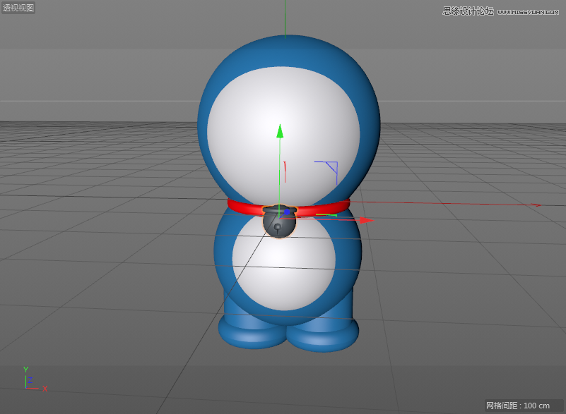Click the 网格间距 grid spacing indicator to change units

503,406
